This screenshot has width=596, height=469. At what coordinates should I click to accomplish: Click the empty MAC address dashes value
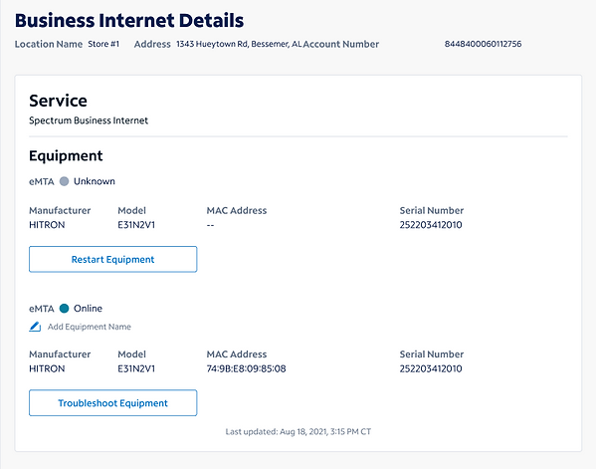pyautogui.click(x=210, y=225)
